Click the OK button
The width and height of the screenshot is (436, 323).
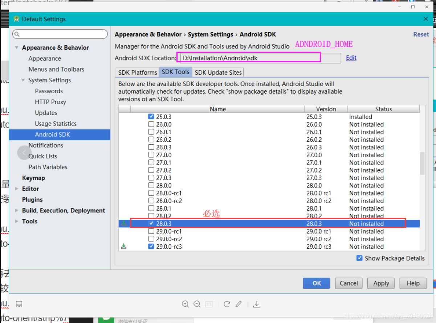point(317,283)
